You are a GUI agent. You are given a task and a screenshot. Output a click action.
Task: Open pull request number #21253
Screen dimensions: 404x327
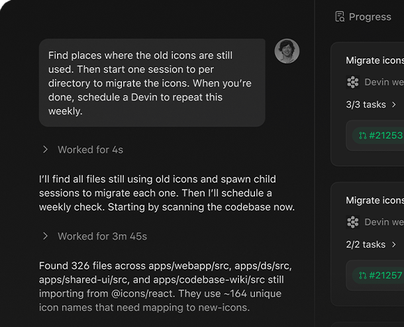(385, 136)
